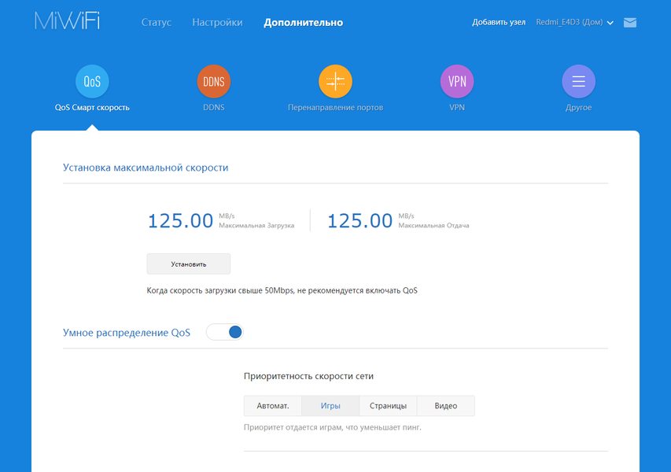This screenshot has width=671, height=472.
Task: Open the Другое menu icon
Action: [x=578, y=81]
